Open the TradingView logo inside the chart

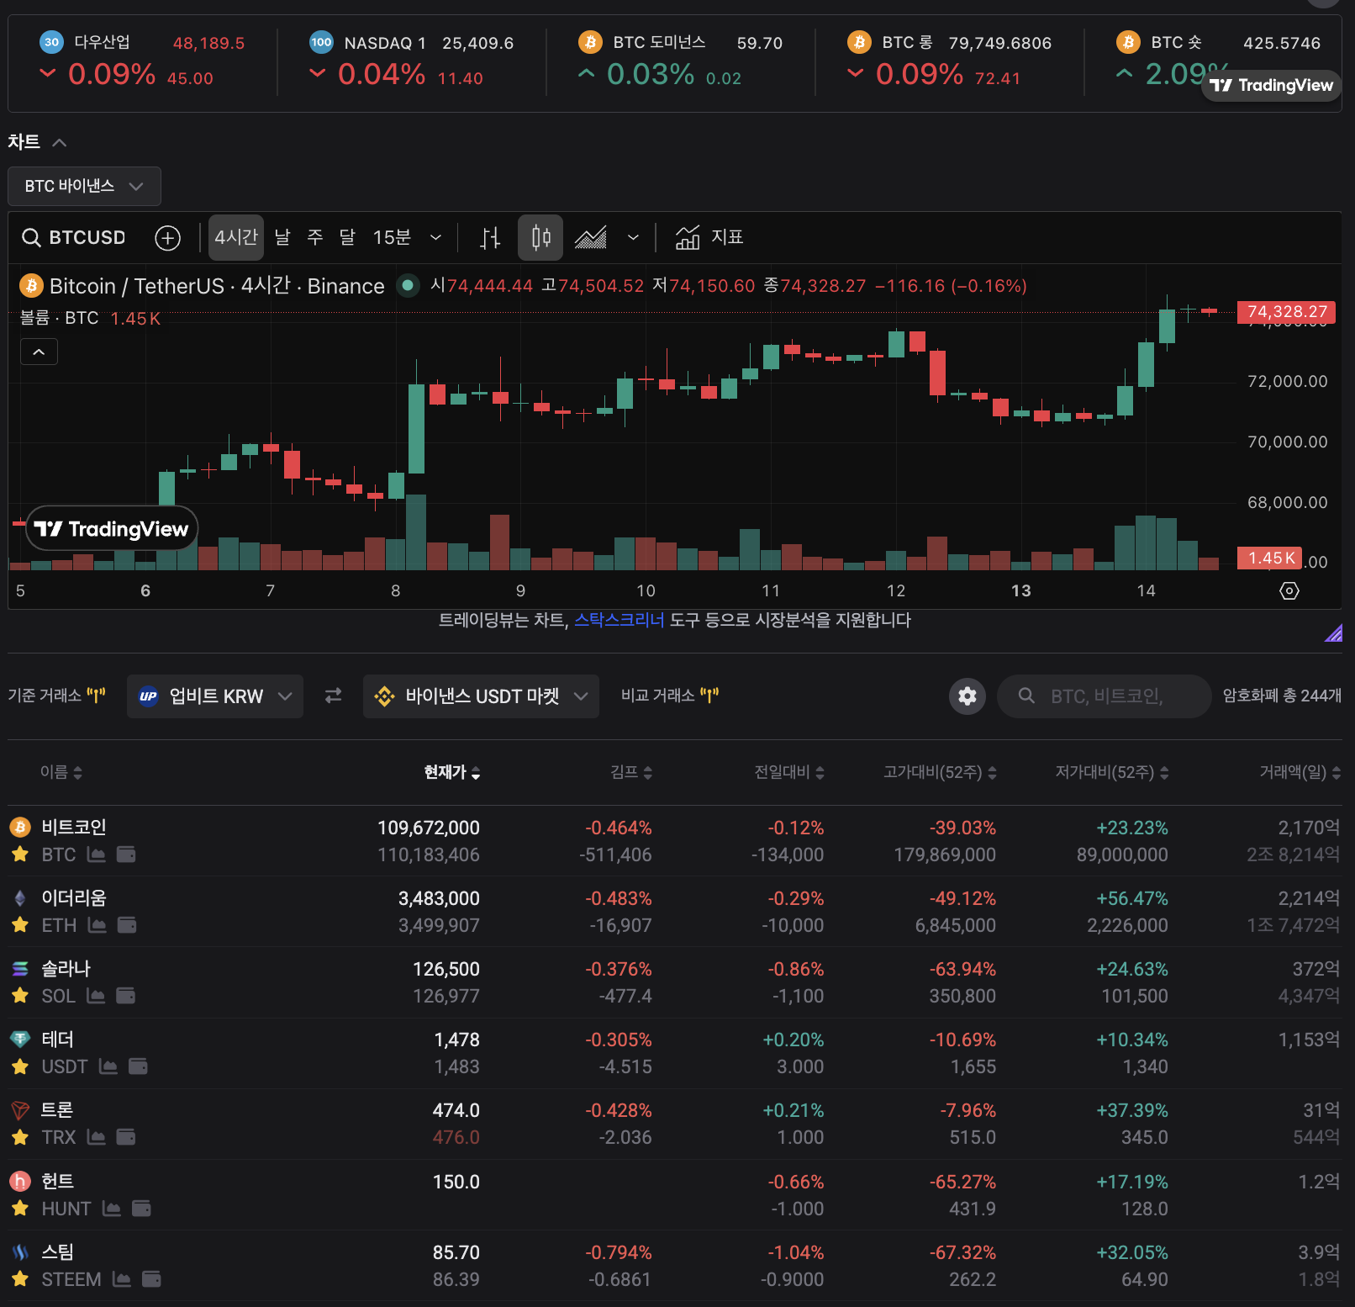click(112, 529)
